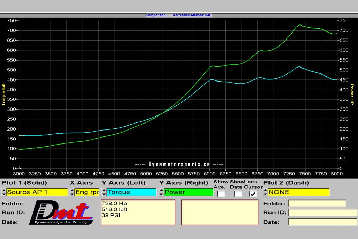Click spinner arrows beside Source AP 1
The width and height of the screenshot is (358, 239).
pyautogui.click(x=4, y=192)
